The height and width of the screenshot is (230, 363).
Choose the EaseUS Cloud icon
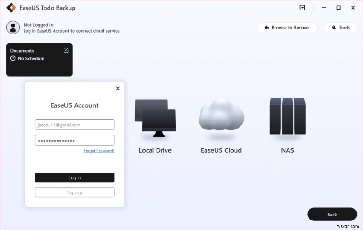coord(221,116)
